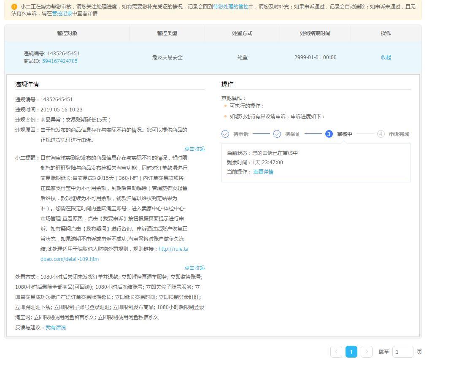Screen dimensions: 451x369
Task: Select page 1 in pagination
Action: [x=351, y=352]
